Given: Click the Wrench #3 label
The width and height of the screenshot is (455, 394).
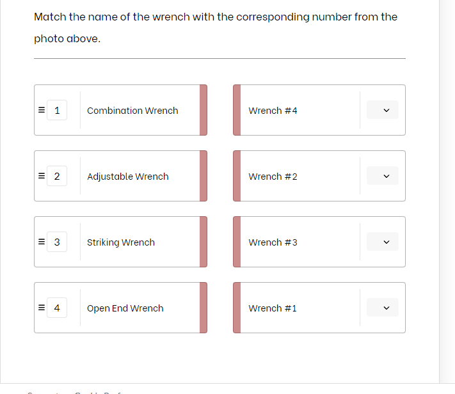Looking at the screenshot, I should pyautogui.click(x=273, y=242).
